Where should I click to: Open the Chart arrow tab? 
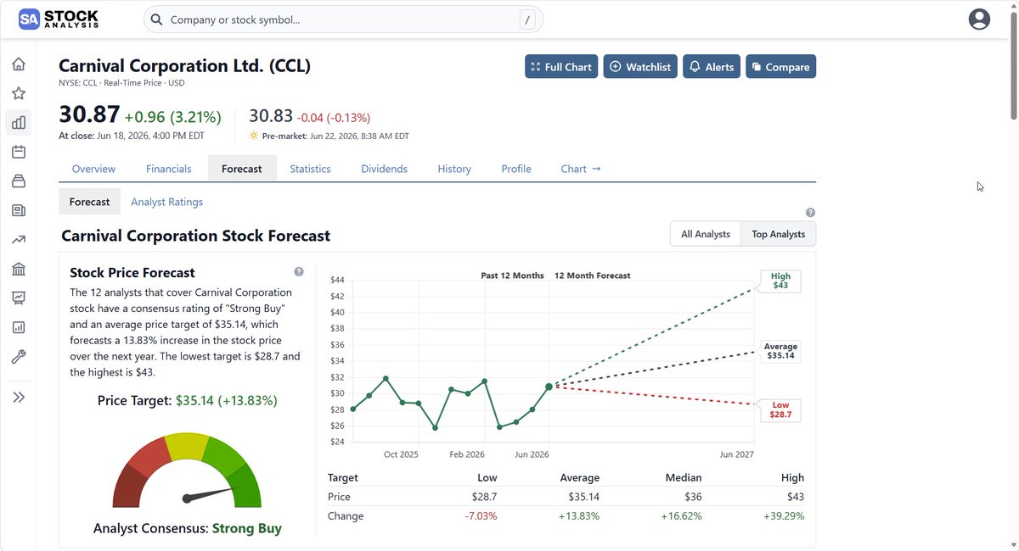tap(581, 169)
